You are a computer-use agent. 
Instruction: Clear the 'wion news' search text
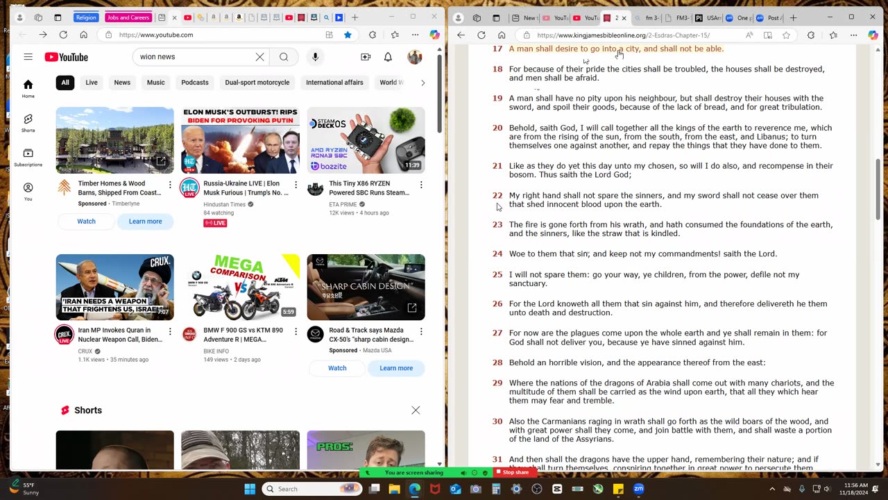pos(259,57)
